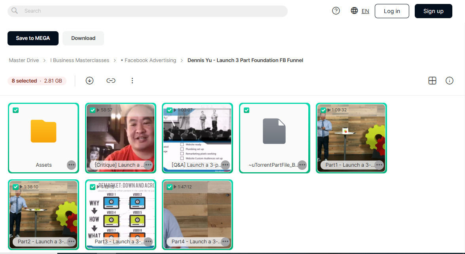Click the Dennis Yu current folder breadcrumb
The width and height of the screenshot is (465, 254).
245,60
